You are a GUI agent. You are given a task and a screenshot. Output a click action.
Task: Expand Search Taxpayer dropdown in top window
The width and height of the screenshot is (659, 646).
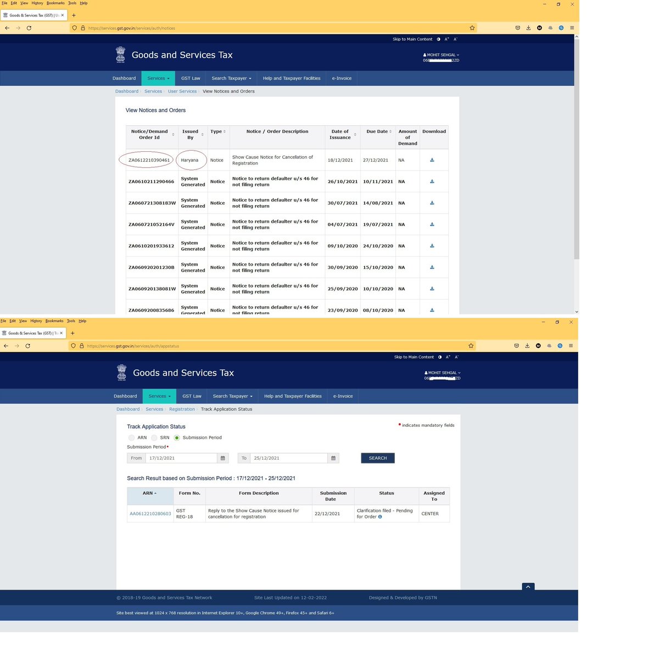click(x=231, y=78)
